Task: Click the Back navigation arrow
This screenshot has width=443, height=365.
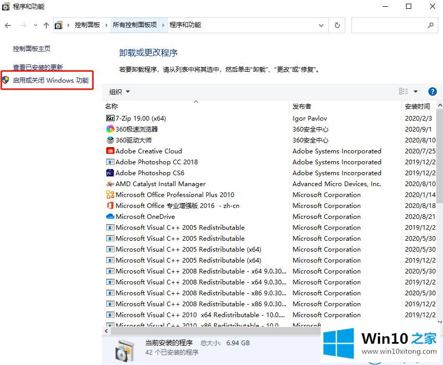Action: (8, 25)
